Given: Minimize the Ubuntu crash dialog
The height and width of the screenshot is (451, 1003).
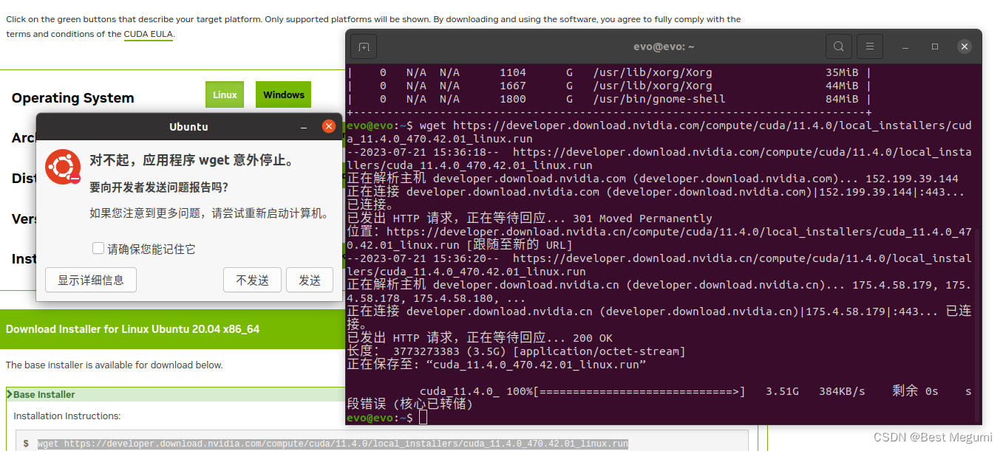Looking at the screenshot, I should pyautogui.click(x=304, y=126).
